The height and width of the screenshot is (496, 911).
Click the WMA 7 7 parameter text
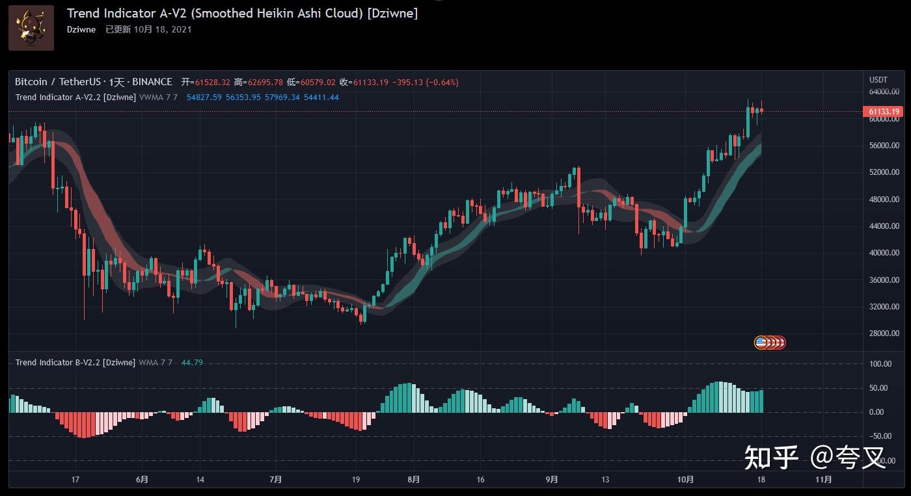pos(155,362)
